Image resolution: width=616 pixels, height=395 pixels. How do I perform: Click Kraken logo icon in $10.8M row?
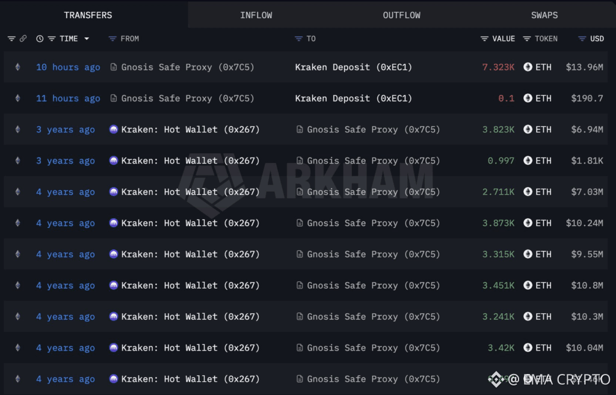coord(114,285)
